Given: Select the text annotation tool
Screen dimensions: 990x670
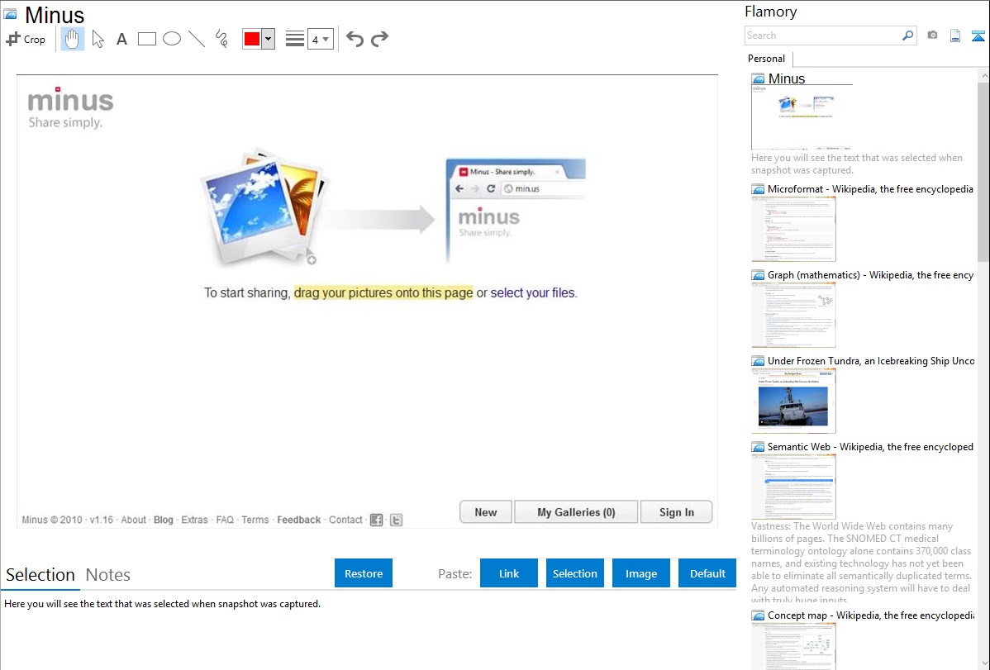Looking at the screenshot, I should point(121,39).
